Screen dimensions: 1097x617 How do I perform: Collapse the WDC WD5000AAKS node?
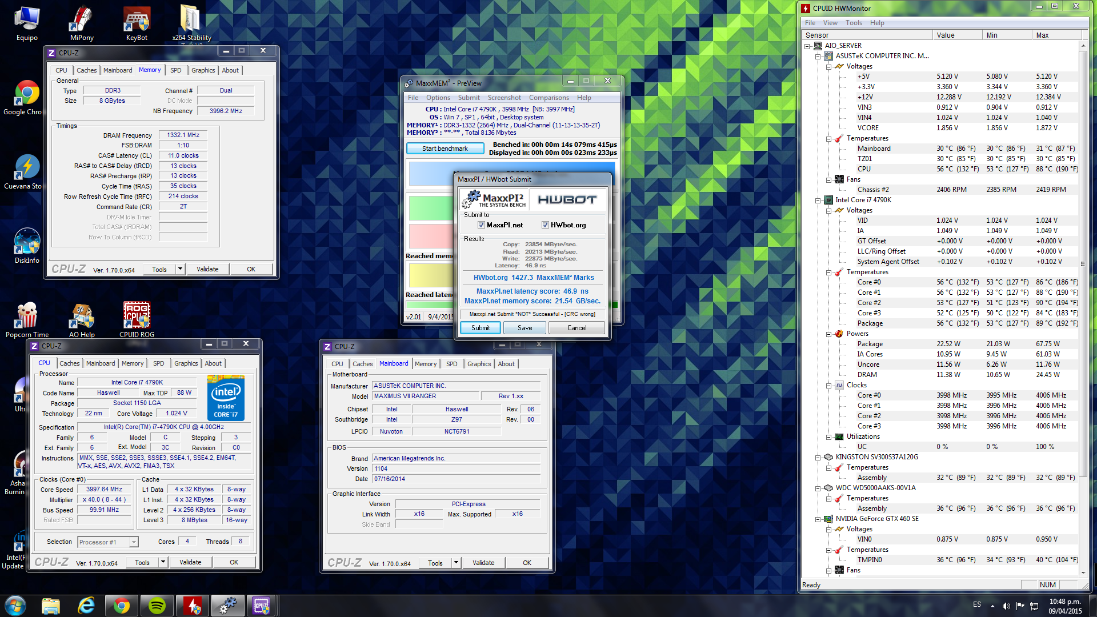pyautogui.click(x=818, y=488)
